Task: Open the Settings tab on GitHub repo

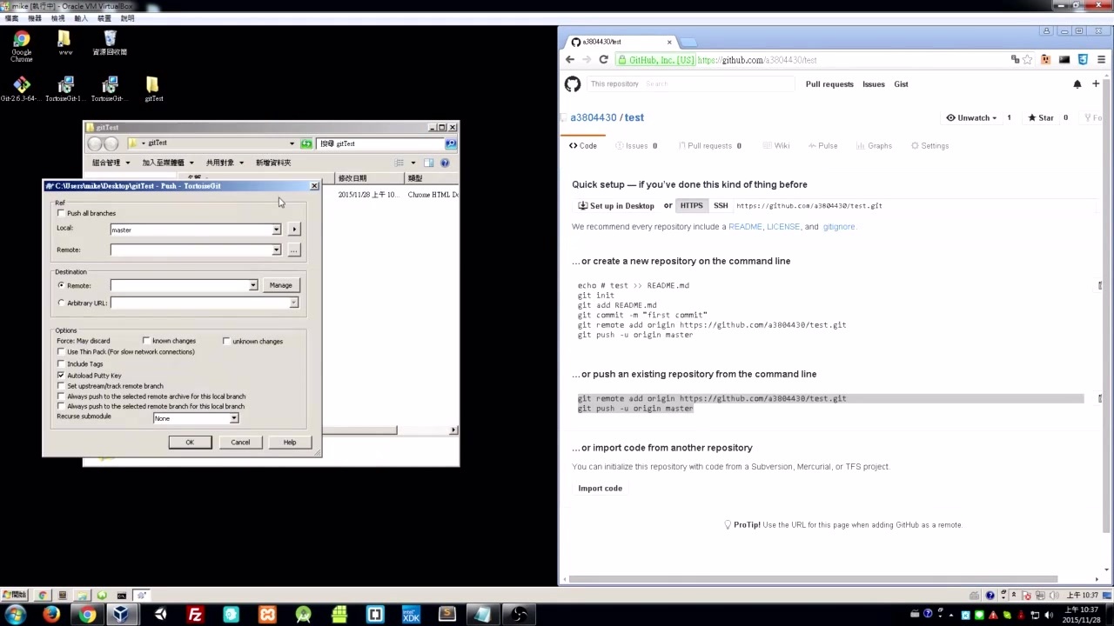Action: [929, 146]
